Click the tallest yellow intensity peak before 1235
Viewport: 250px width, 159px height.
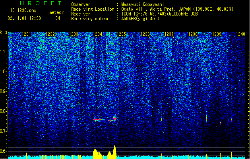(115, 151)
